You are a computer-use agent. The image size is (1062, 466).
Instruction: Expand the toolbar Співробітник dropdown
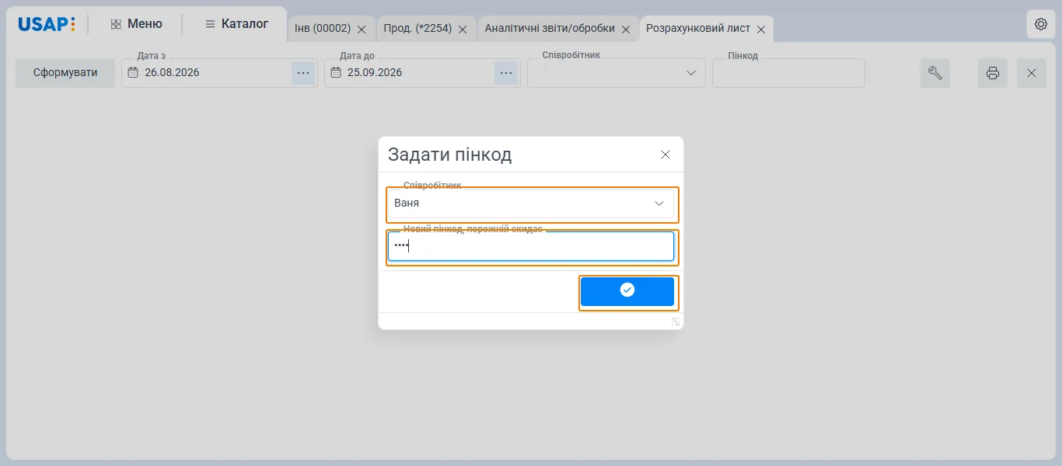point(691,73)
